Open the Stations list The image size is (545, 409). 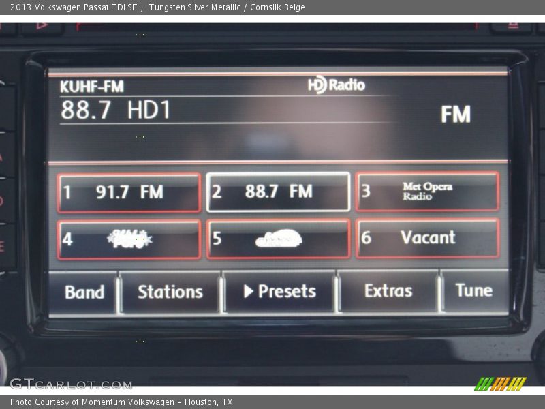(169, 292)
